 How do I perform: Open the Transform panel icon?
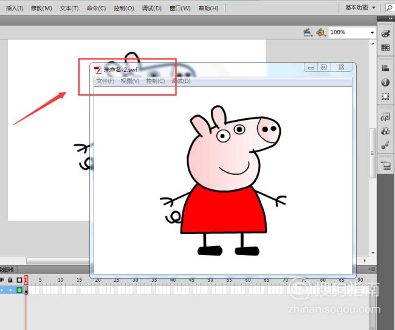pyautogui.click(x=385, y=96)
